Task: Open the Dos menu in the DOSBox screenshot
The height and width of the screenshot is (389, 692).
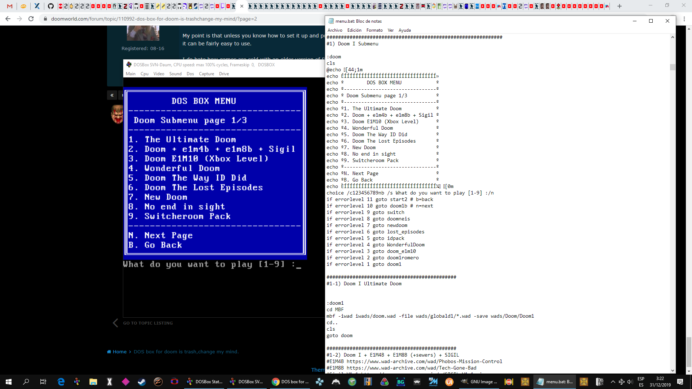Action: (x=190, y=74)
